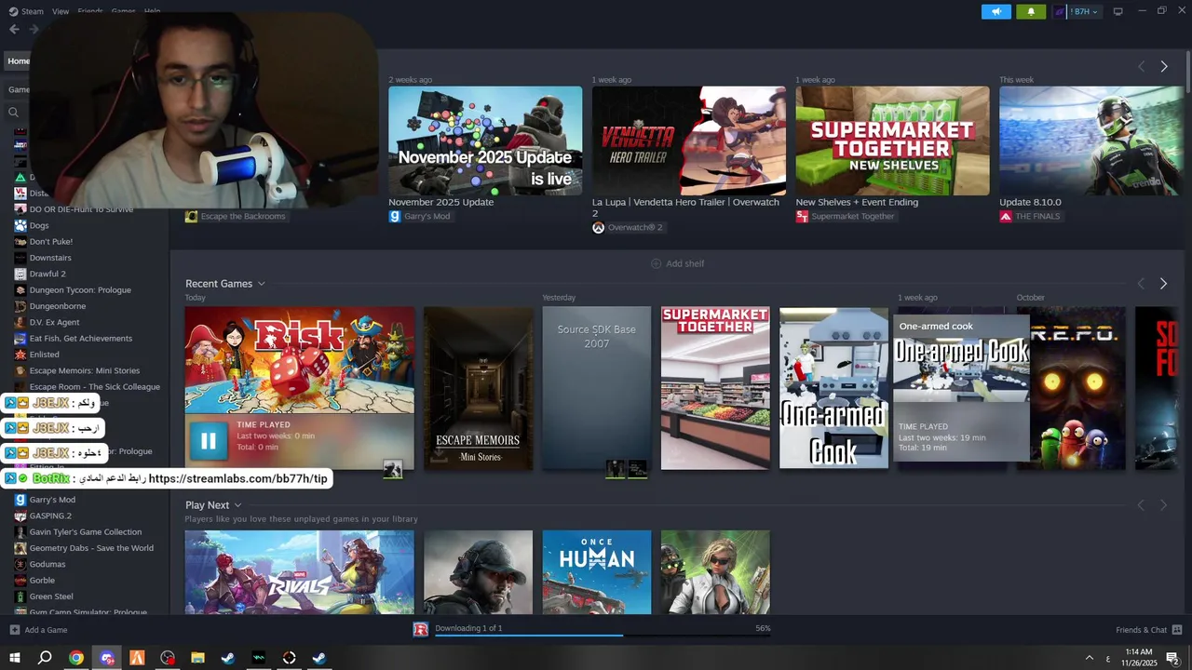The image size is (1192, 670).
Task: Open Source SDK Base 2007 tile
Action: [596, 388]
